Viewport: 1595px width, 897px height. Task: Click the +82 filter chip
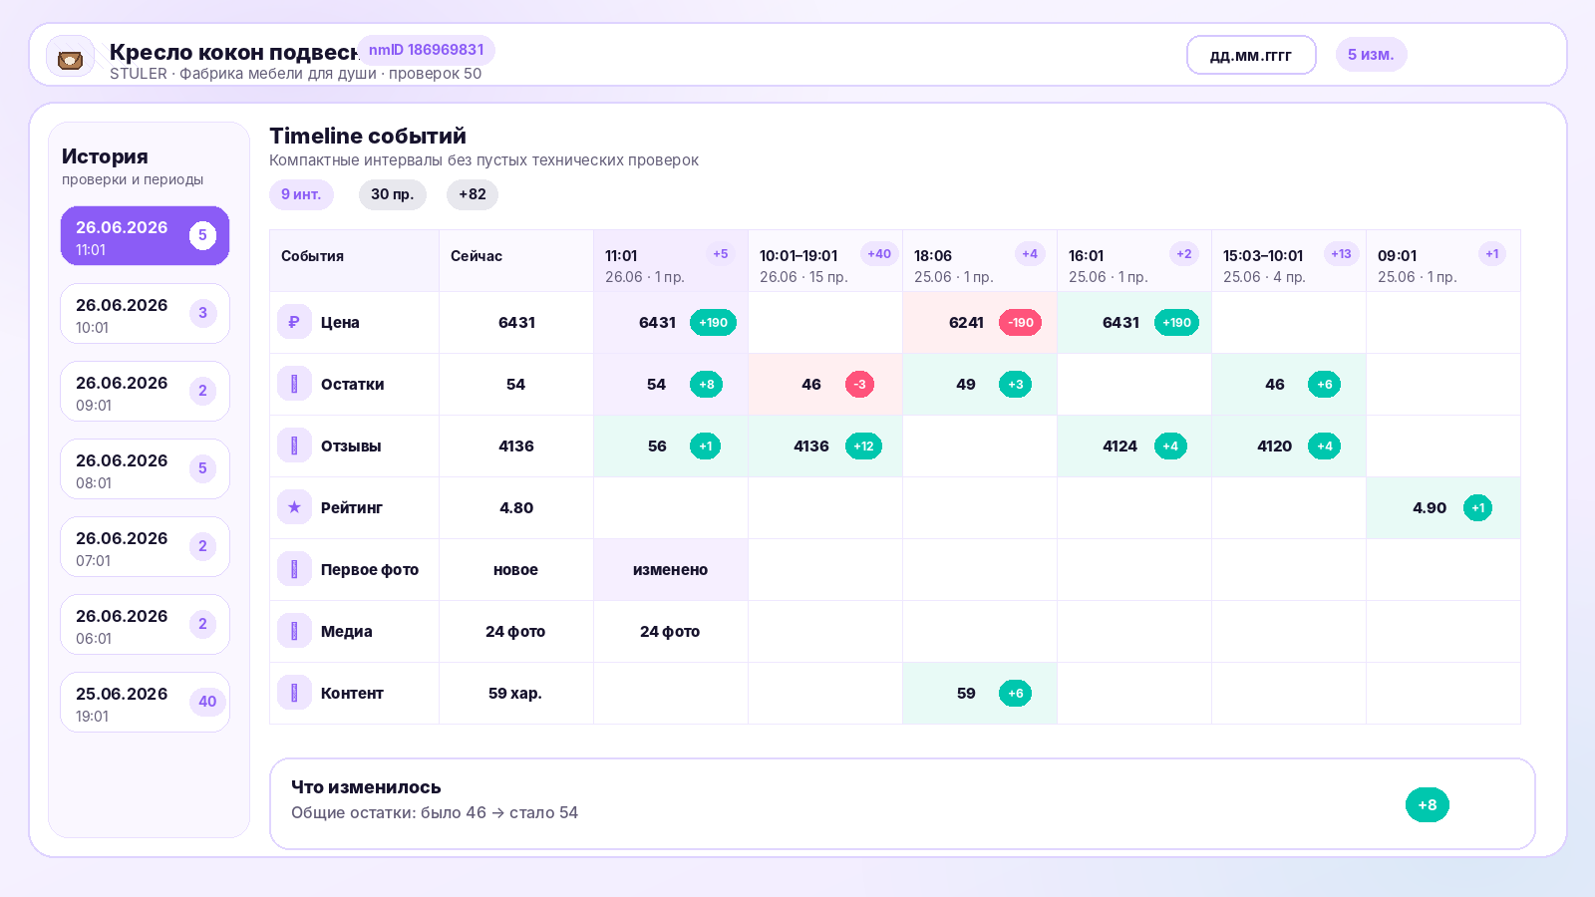click(473, 194)
